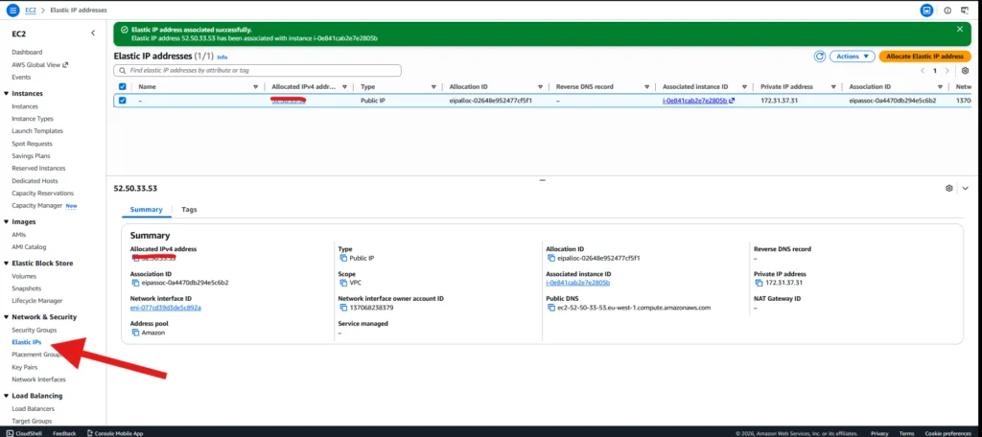Open the top-right blue panel icon
The width and height of the screenshot is (982, 437).
926,10
